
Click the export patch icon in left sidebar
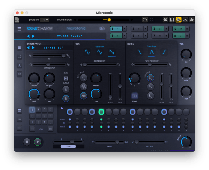19,56
